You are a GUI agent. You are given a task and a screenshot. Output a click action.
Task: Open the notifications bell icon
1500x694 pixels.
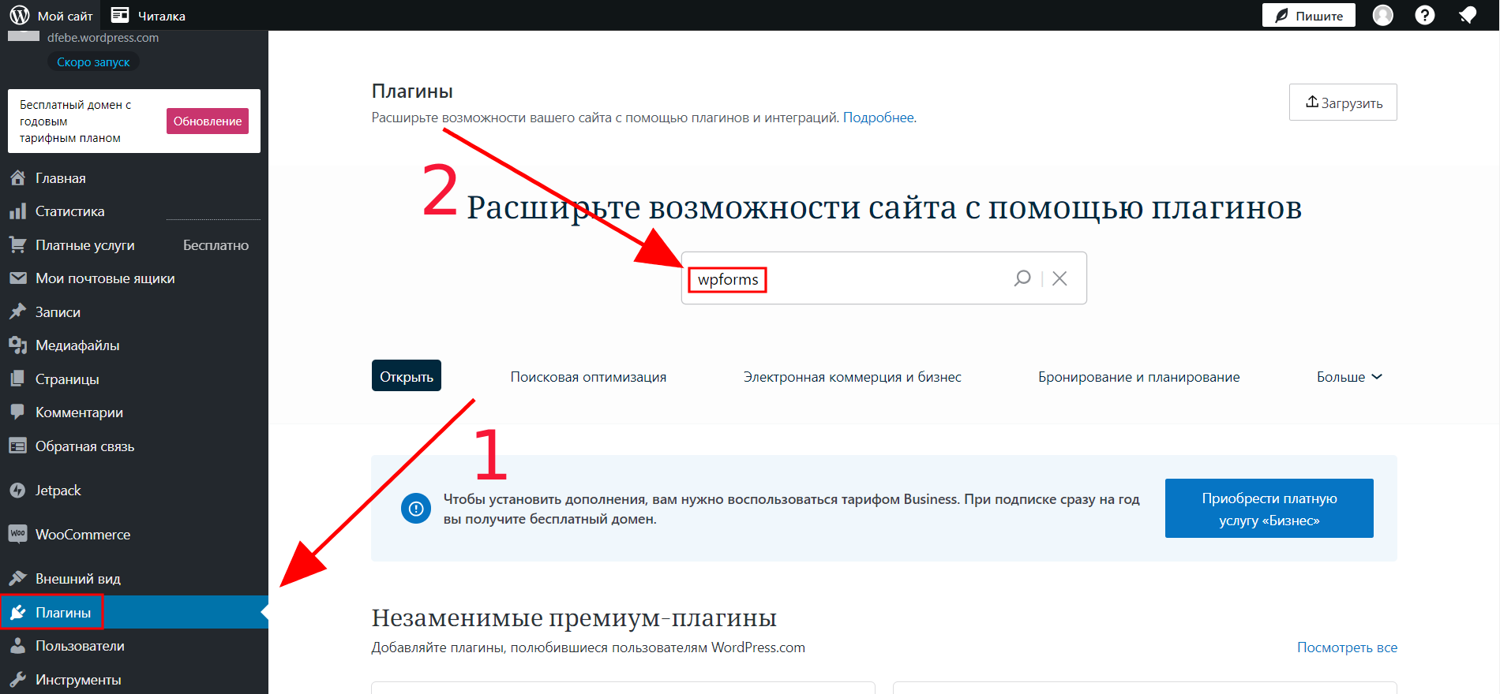click(1468, 15)
